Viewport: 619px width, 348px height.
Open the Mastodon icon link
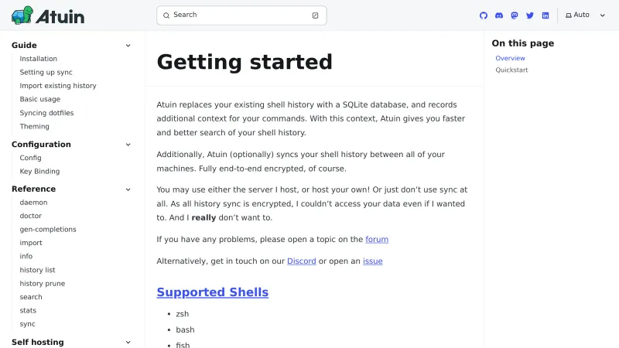pyautogui.click(x=515, y=15)
